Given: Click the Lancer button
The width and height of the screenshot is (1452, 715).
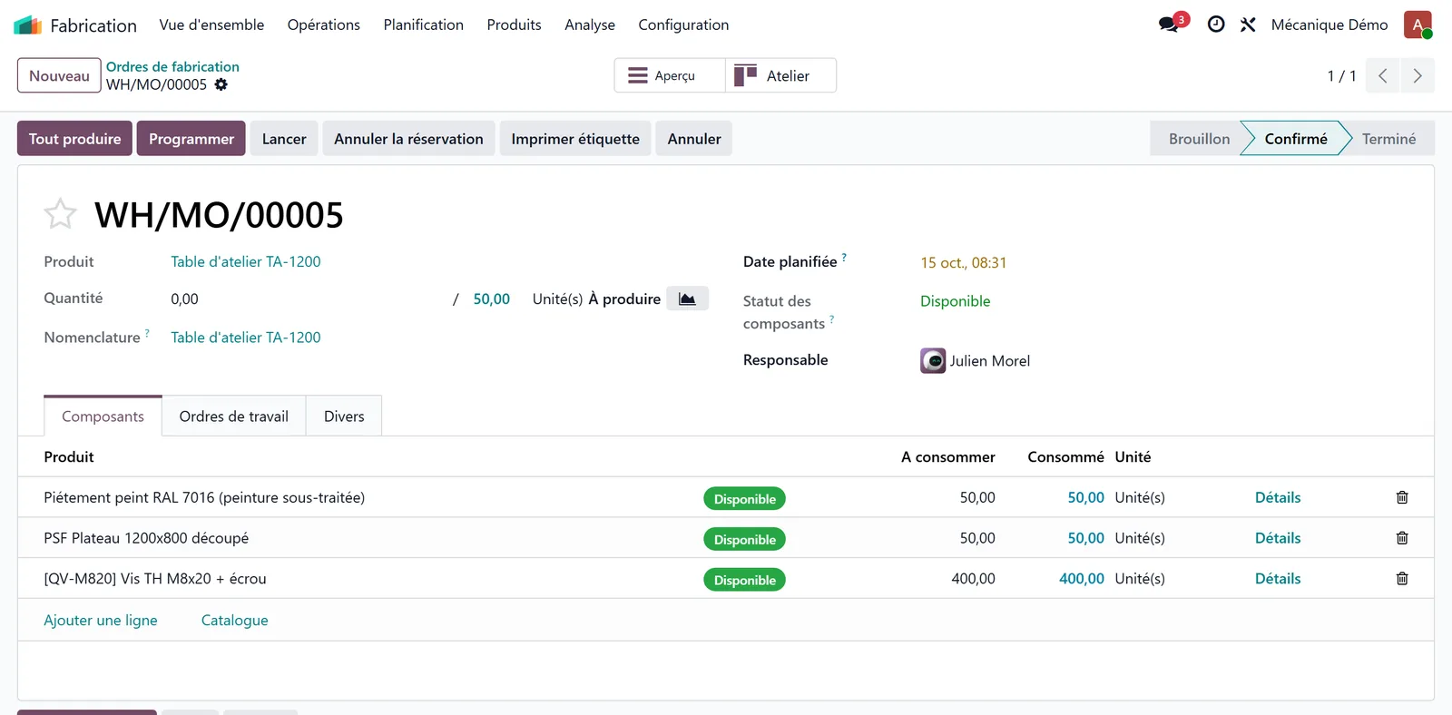Looking at the screenshot, I should click(284, 139).
